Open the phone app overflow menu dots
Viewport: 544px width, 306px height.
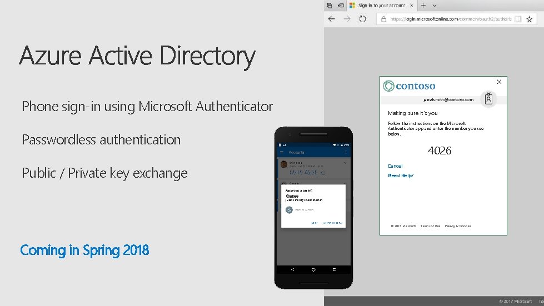pyautogui.click(x=346, y=152)
